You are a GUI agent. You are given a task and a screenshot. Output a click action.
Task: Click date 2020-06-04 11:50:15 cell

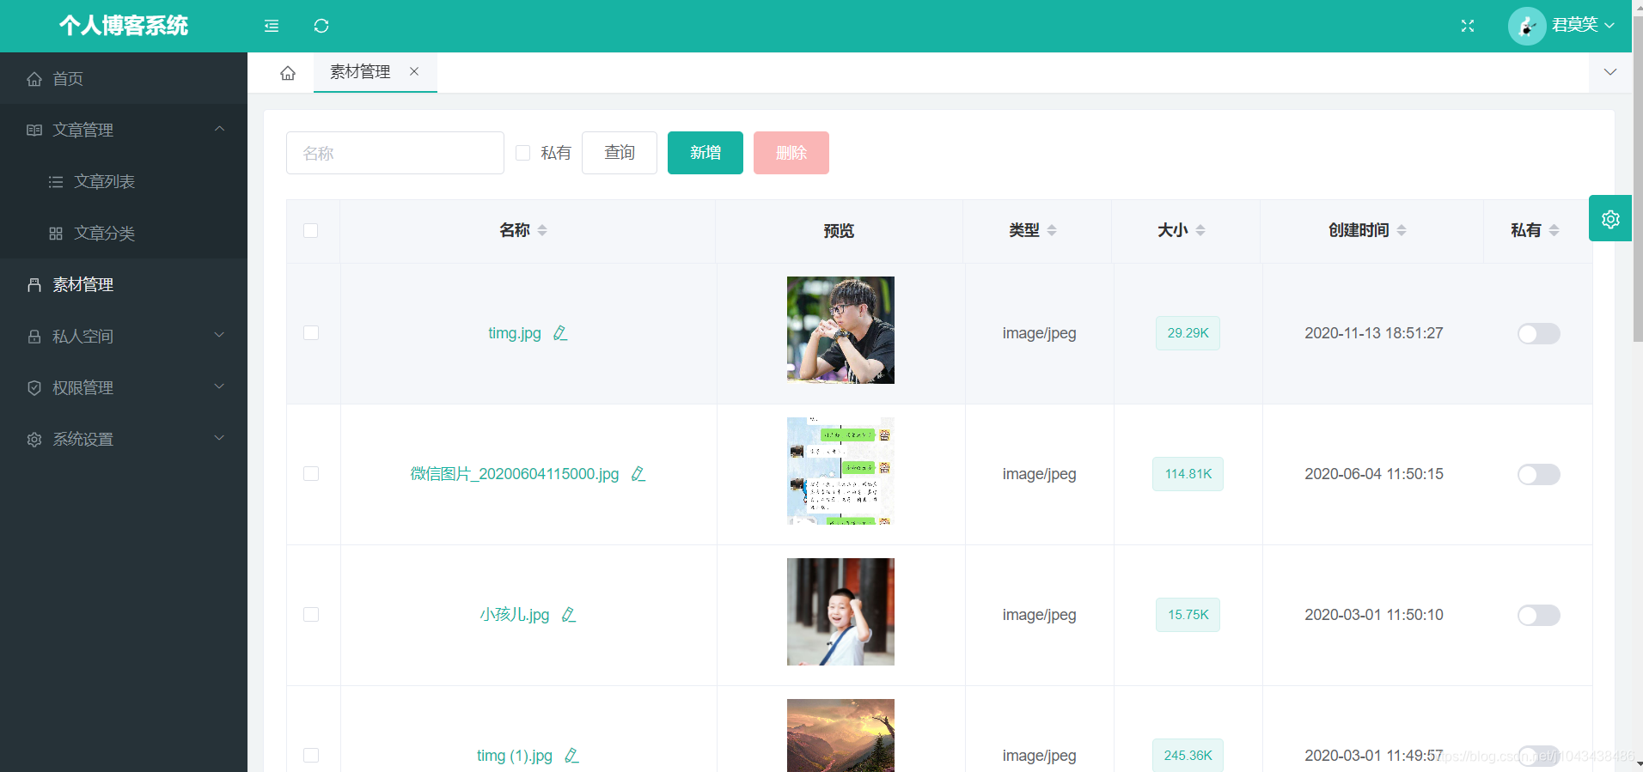(1373, 474)
